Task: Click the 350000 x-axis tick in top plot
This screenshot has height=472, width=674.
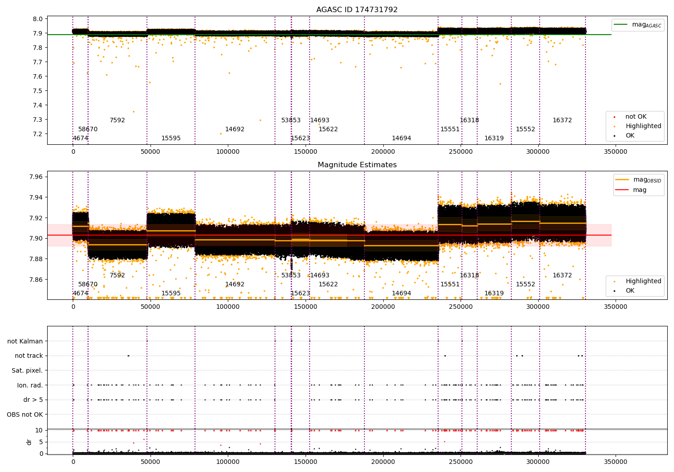Action: (x=615, y=152)
